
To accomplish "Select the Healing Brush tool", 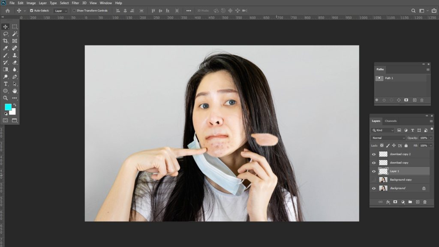I will tap(15, 48).
